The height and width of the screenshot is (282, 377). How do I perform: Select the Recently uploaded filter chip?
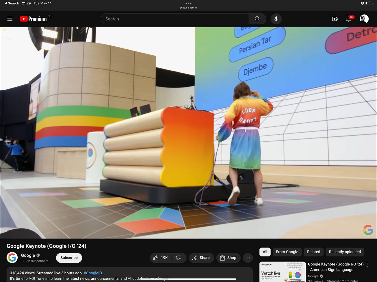tap(345, 252)
